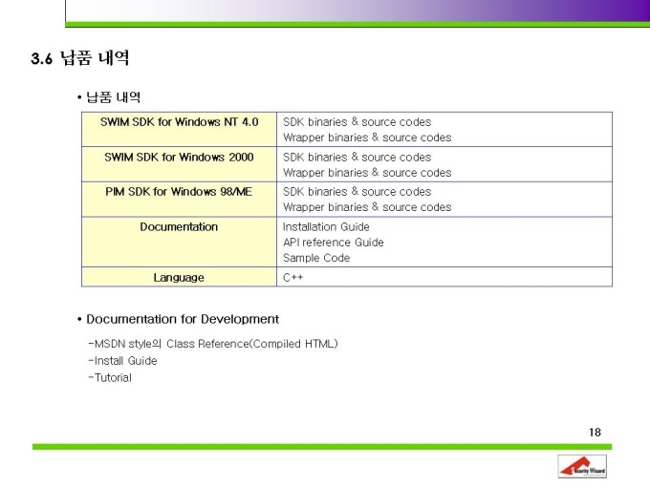
Task: Select the page number 18
Action: (x=595, y=433)
